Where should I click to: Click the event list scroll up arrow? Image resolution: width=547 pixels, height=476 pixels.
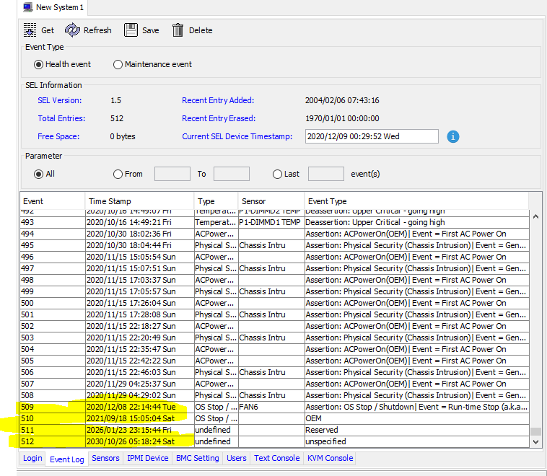pos(536,216)
